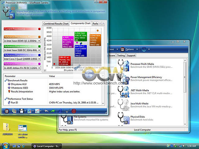Click the checkmark OK icon

click(67, 111)
